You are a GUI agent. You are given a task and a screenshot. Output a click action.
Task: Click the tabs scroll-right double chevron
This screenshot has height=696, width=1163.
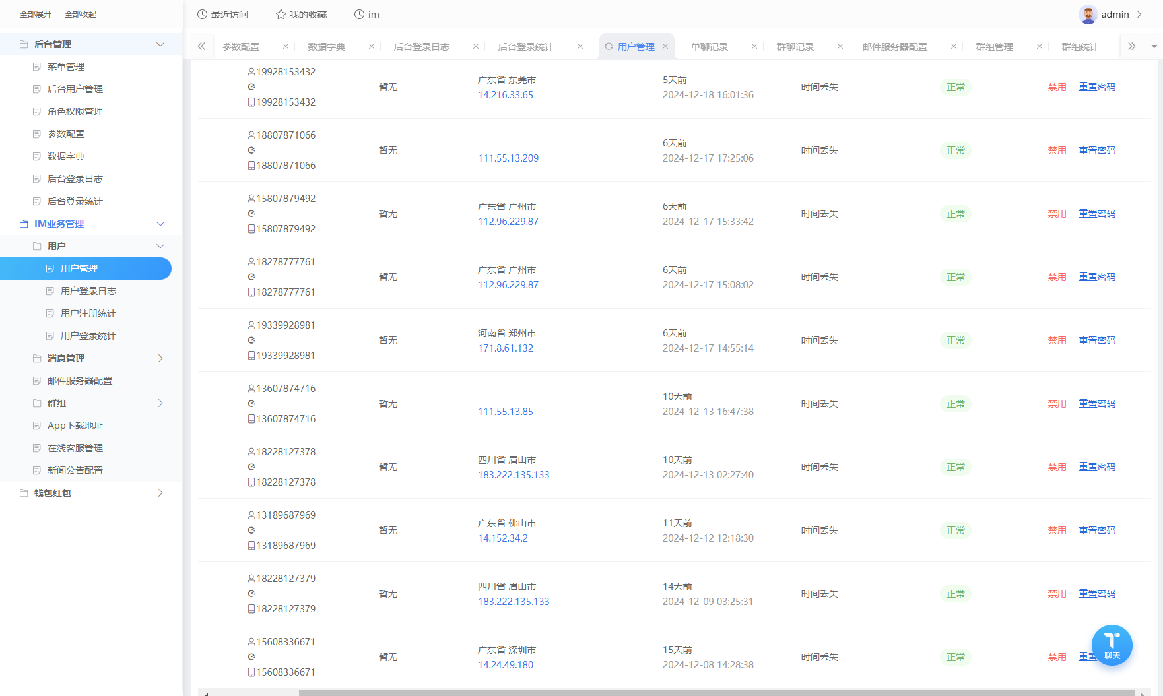point(1131,46)
